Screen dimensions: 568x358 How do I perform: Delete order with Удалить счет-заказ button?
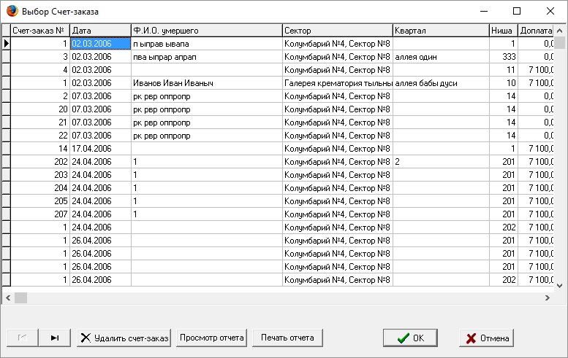[x=124, y=338]
